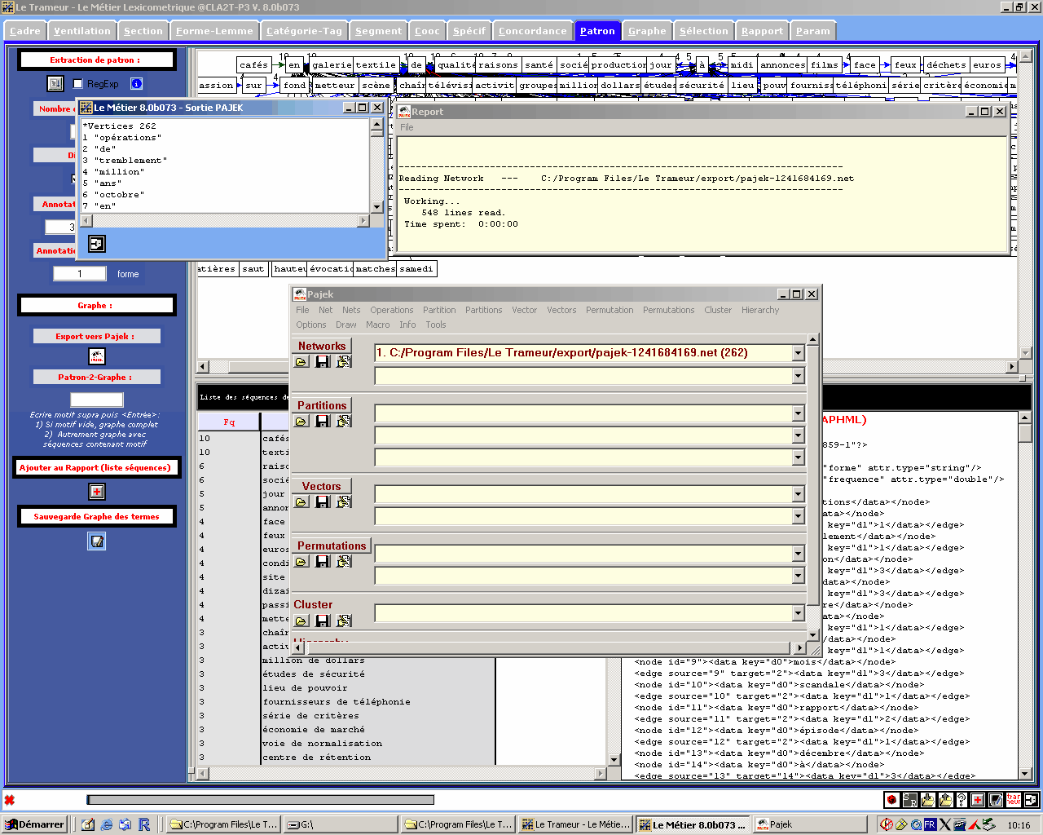Click the folder with up arrow icon in bottom toolbar
The height and width of the screenshot is (835, 1043).
pyautogui.click(x=945, y=800)
